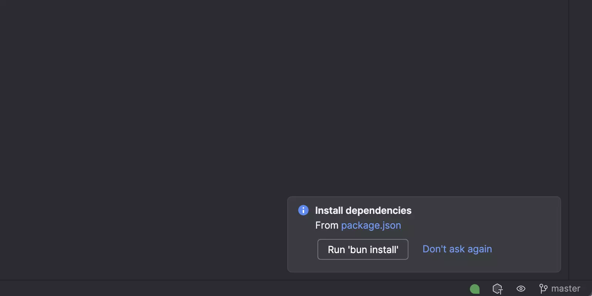
Task: Click the green leaf status bar icon
Action: 475,289
